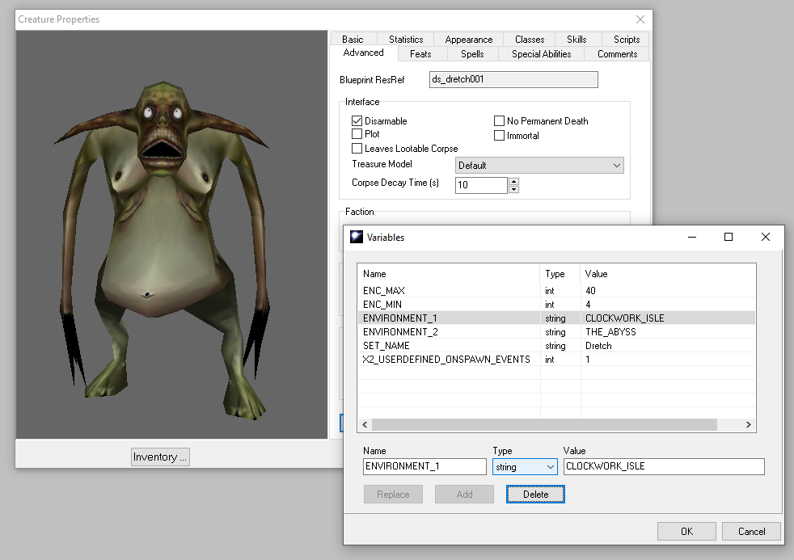Decrease Corpse Decay Time with down arrow

pos(513,190)
